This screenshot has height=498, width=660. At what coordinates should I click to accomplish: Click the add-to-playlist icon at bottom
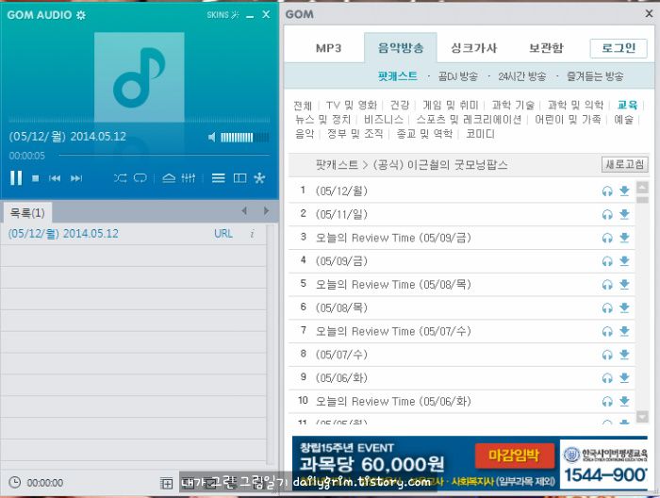click(166, 483)
